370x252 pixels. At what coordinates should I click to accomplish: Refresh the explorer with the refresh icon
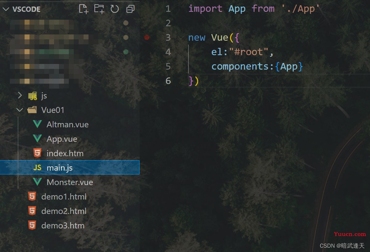coord(114,9)
